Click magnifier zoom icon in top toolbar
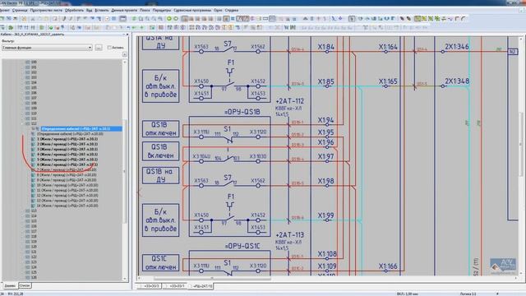Viewport: 526px width, 296px height. 147,19
